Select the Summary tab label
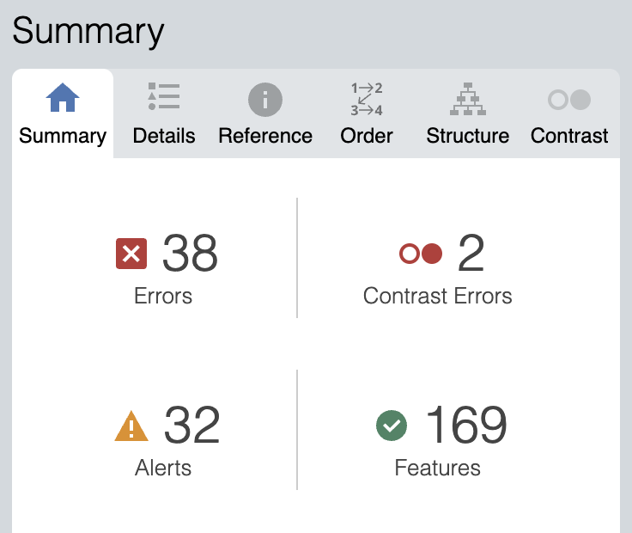The height and width of the screenshot is (533, 632). pyautogui.click(x=63, y=136)
